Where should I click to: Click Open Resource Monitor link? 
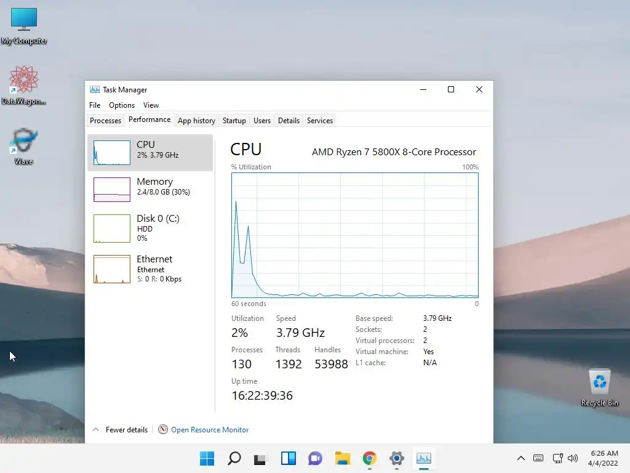point(210,429)
